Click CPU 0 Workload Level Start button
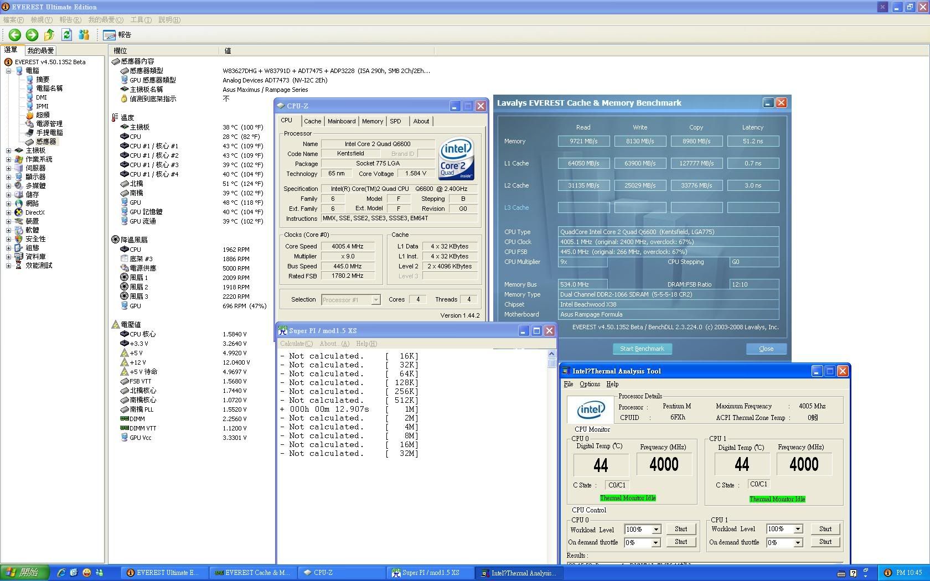This screenshot has height=581, width=930. 681,529
